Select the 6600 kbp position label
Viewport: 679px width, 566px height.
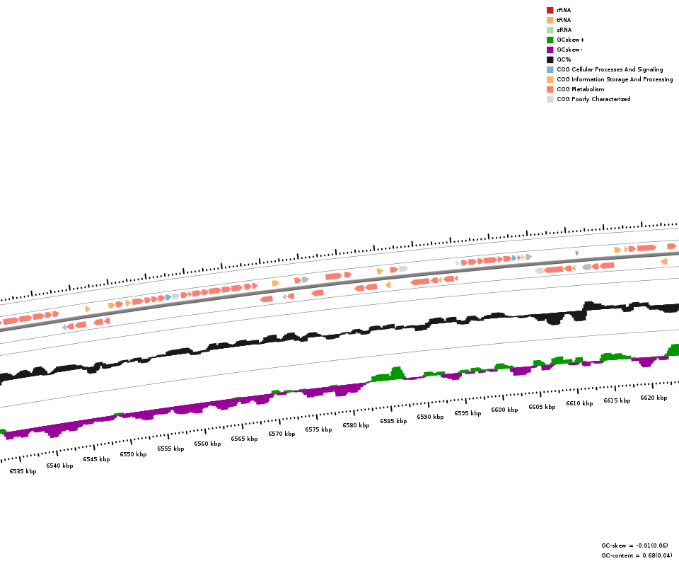pos(504,410)
